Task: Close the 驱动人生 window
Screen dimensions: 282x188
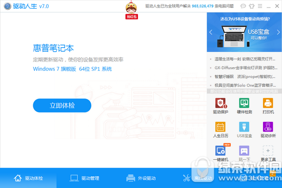Action: [x=277, y=6]
